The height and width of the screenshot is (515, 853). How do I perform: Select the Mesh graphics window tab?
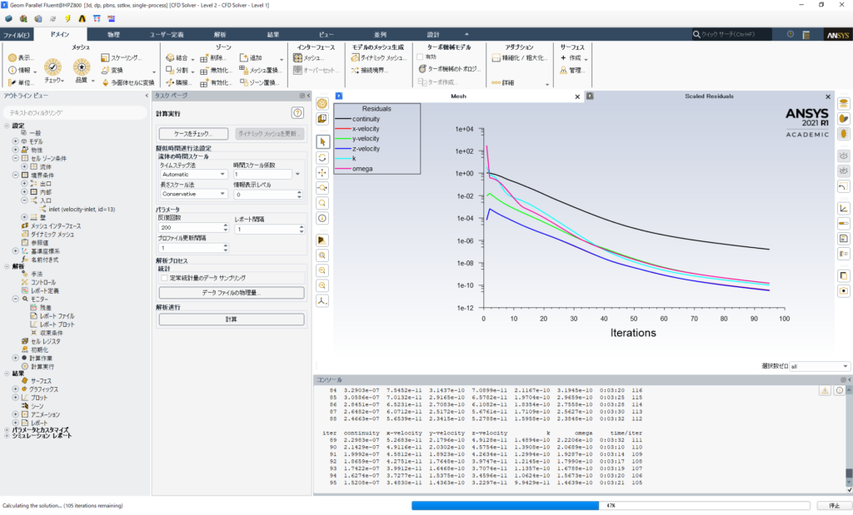pyautogui.click(x=459, y=97)
